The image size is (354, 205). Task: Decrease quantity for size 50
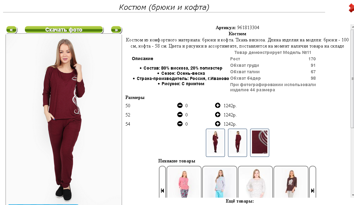(x=180, y=105)
